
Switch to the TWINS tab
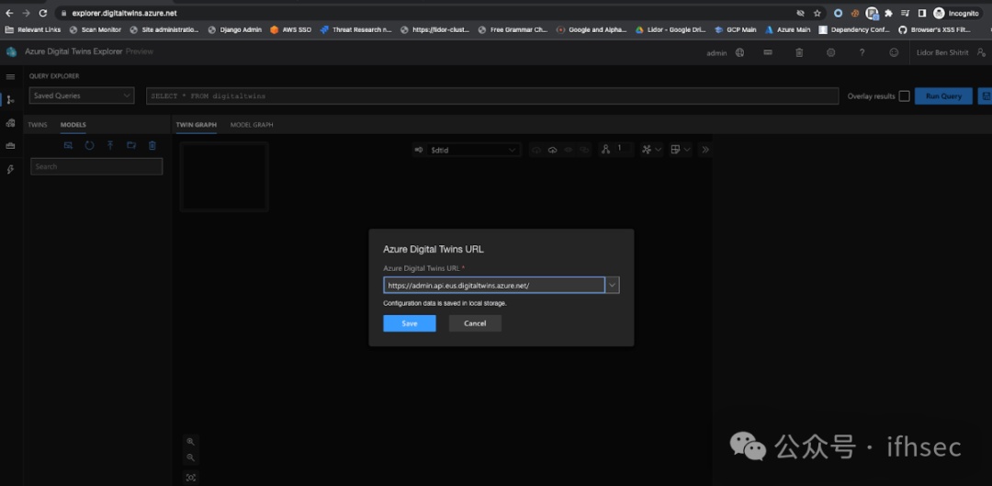point(38,125)
